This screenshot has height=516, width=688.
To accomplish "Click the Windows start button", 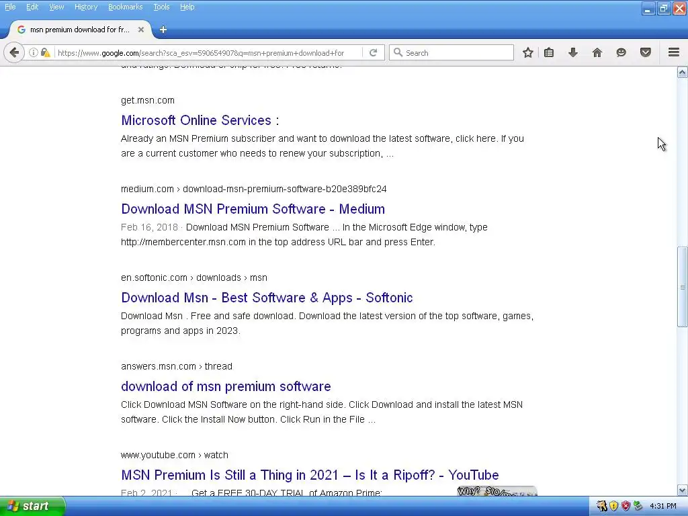I will point(32,506).
